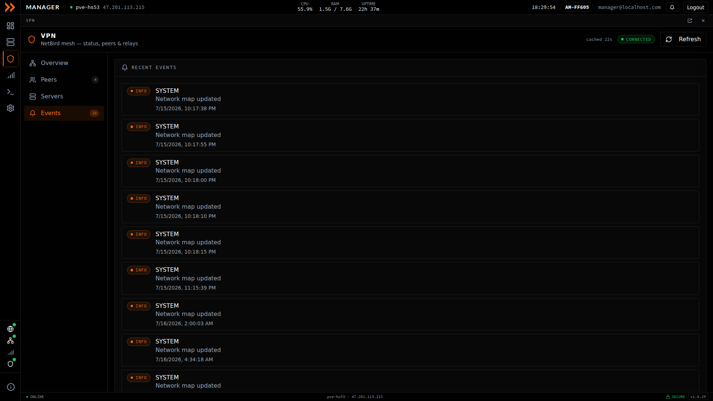The height and width of the screenshot is (401, 713).
Task: Click the Recent Events bell icon
Action: coord(125,68)
